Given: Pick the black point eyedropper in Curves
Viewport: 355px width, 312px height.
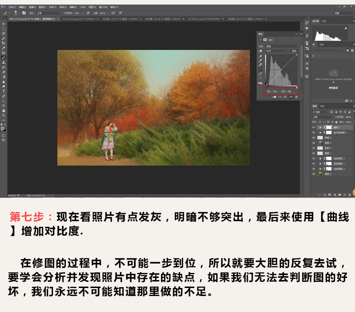Looking at the screenshot, I should pos(260,56).
